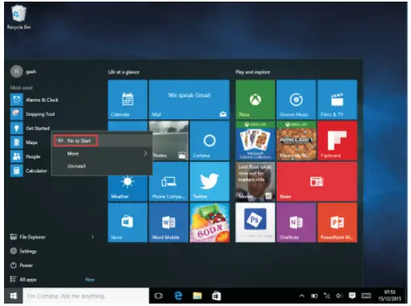Viewport: 411px width, 306px height.
Task: Choose Uninstall from the context menu
Action: click(x=102, y=166)
